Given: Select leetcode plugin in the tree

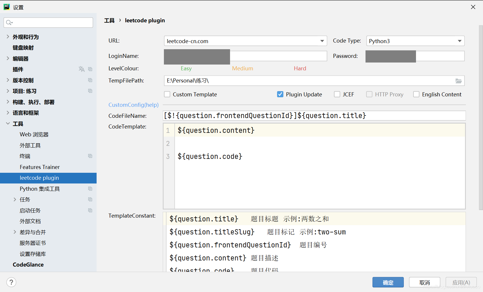Looking at the screenshot, I should click(48, 178).
